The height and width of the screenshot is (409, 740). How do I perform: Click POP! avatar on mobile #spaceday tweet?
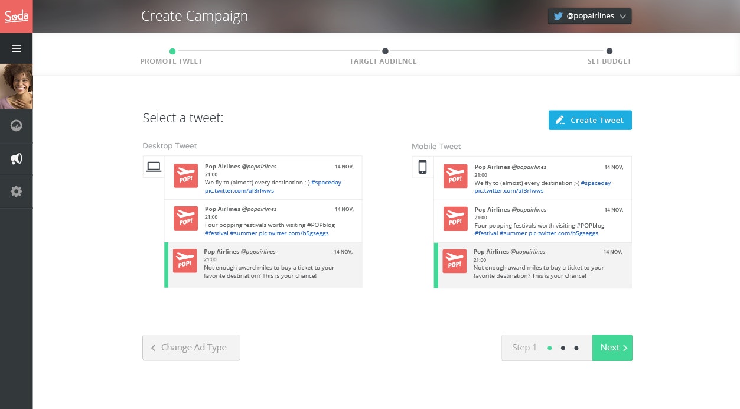[455, 176]
